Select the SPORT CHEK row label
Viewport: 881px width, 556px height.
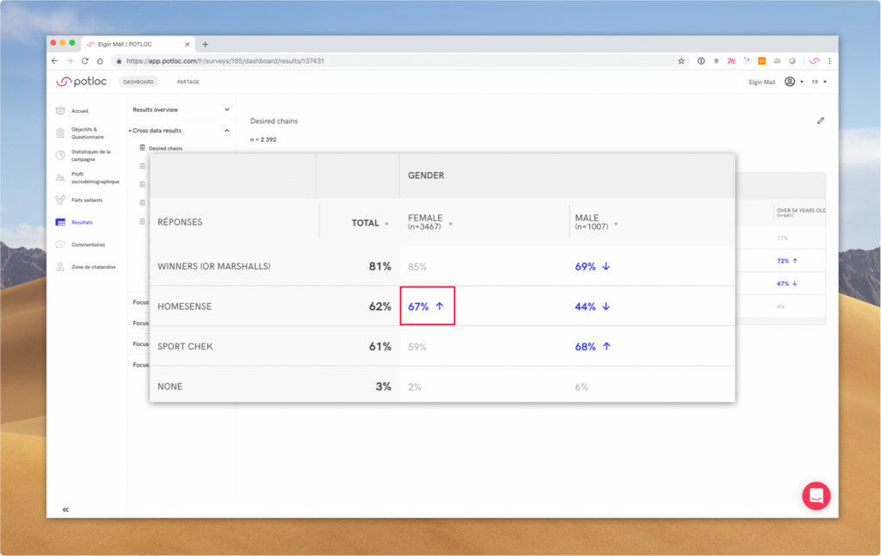pyautogui.click(x=186, y=346)
